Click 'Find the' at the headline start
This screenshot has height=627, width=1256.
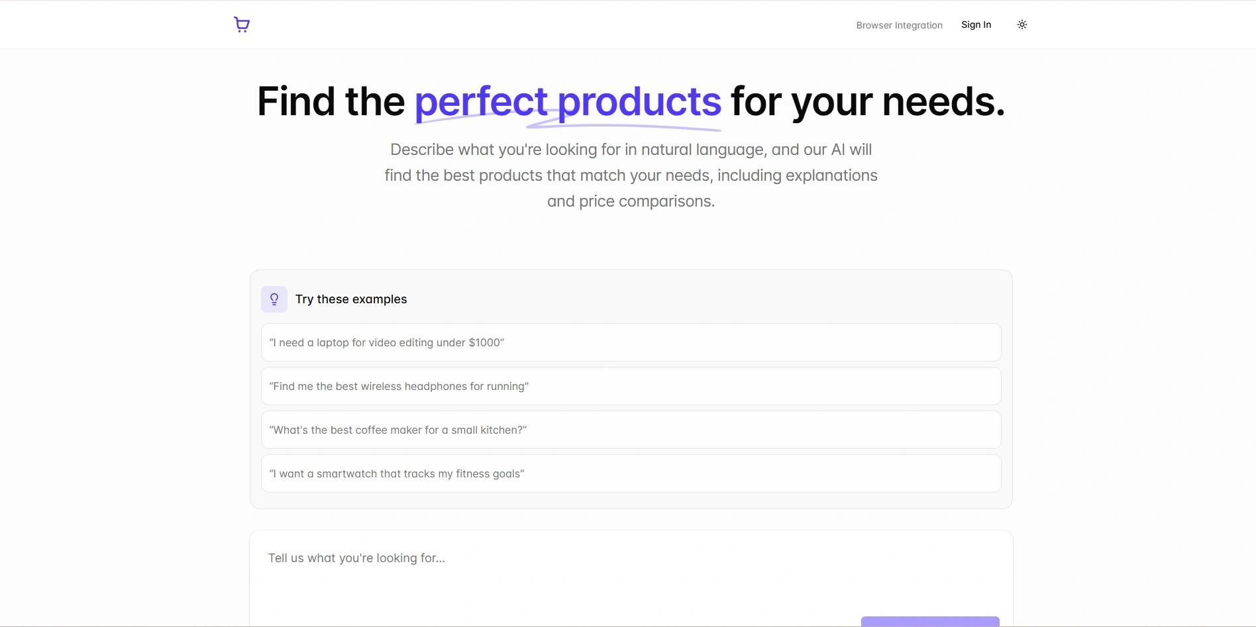coord(331,101)
